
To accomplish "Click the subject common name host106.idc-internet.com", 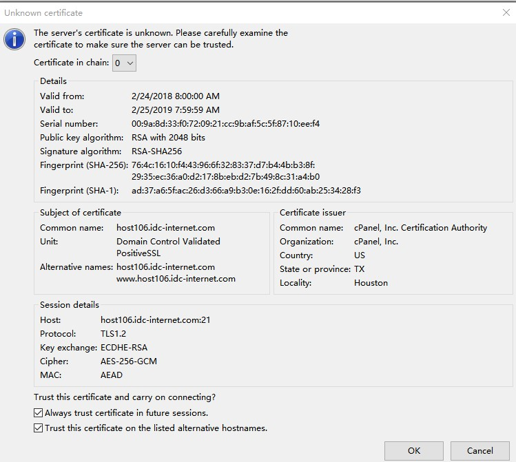I will pos(165,228).
